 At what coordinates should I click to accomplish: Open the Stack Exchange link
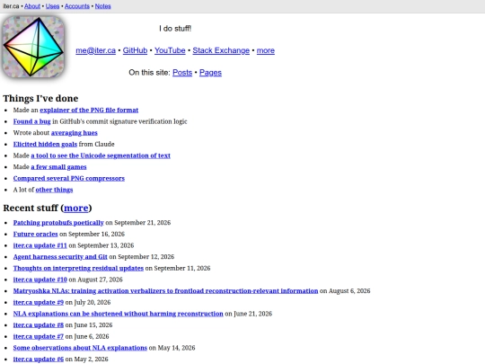pyautogui.click(x=221, y=50)
